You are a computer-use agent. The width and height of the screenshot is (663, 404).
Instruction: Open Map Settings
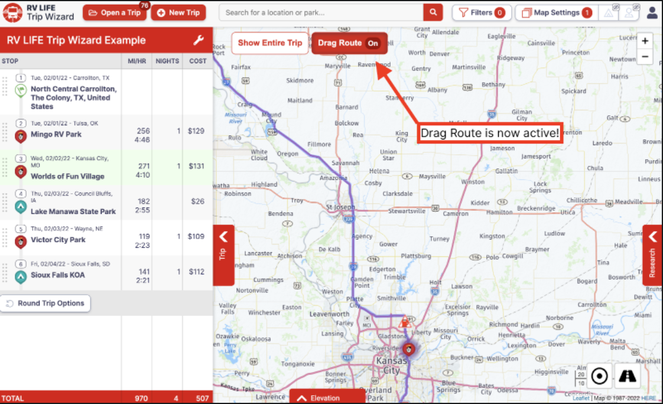pyautogui.click(x=557, y=12)
